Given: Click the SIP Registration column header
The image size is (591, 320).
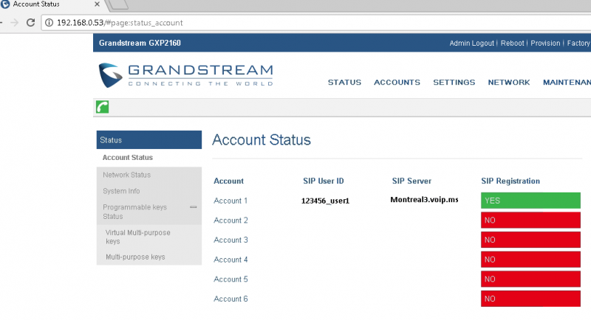Looking at the screenshot, I should coord(510,181).
